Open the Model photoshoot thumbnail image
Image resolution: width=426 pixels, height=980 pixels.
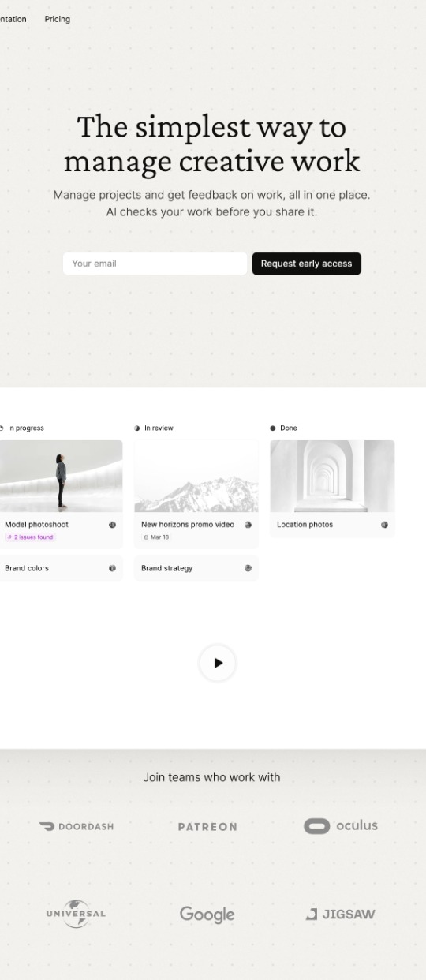click(61, 476)
